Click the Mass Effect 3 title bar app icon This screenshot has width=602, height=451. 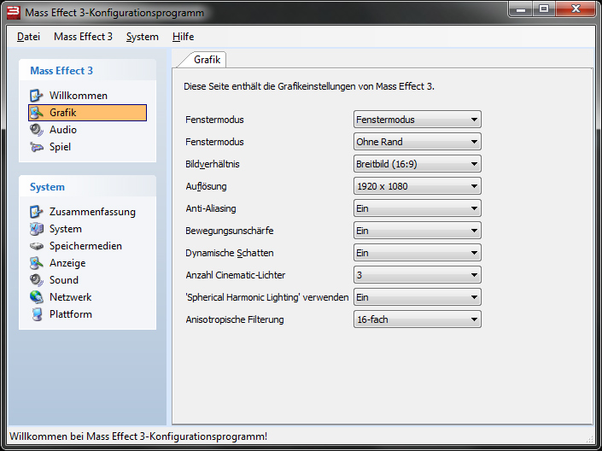click(14, 12)
